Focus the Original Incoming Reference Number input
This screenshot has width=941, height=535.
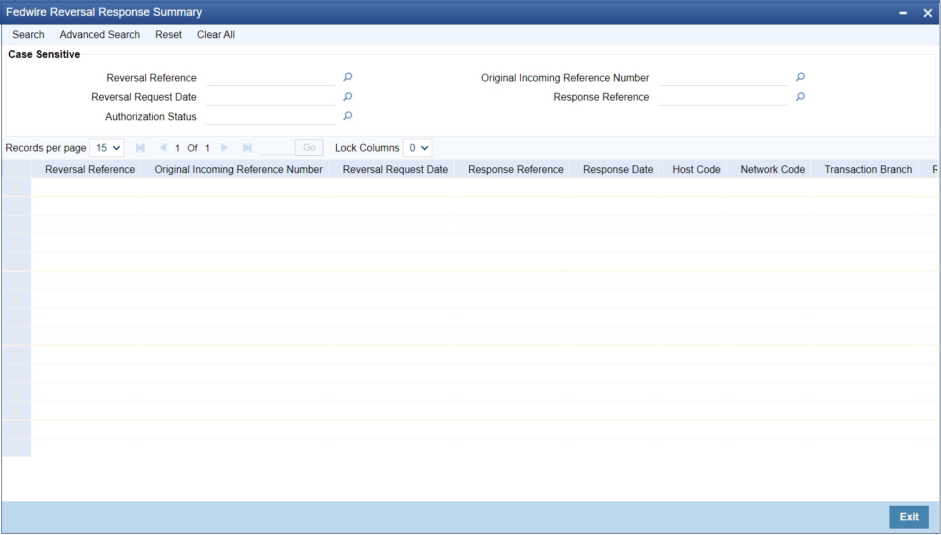click(723, 78)
